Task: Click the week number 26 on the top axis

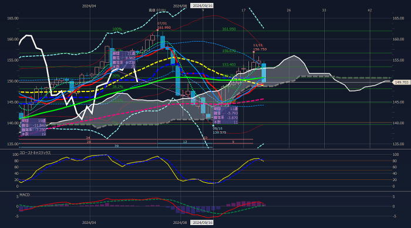Action: 289,10
